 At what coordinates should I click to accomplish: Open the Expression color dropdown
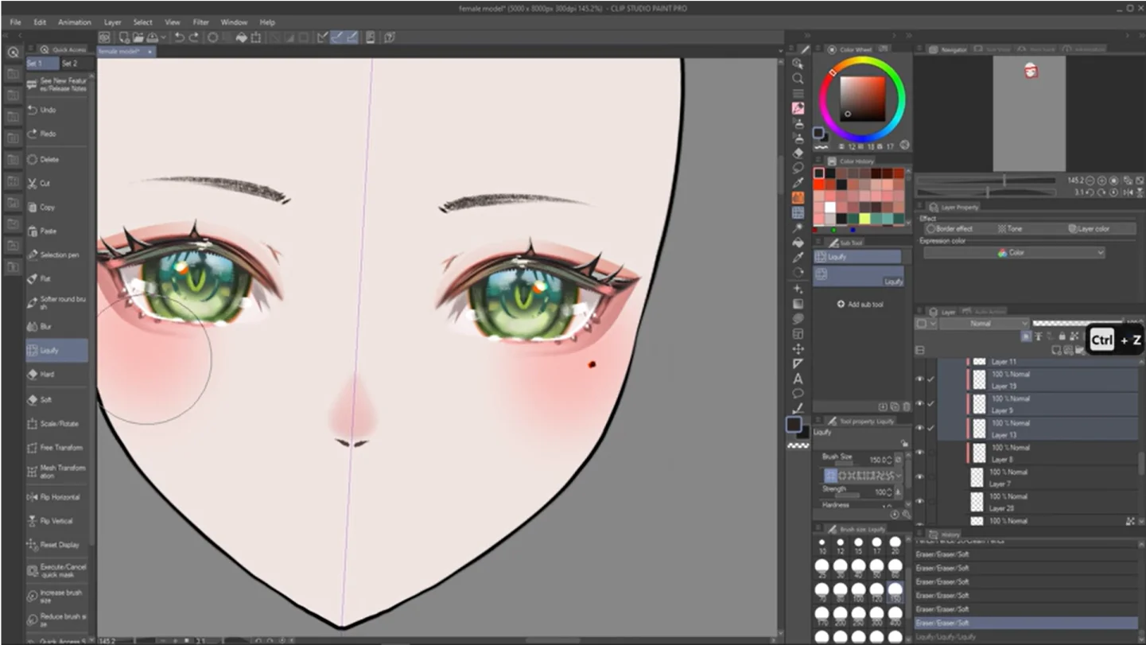[1014, 253]
